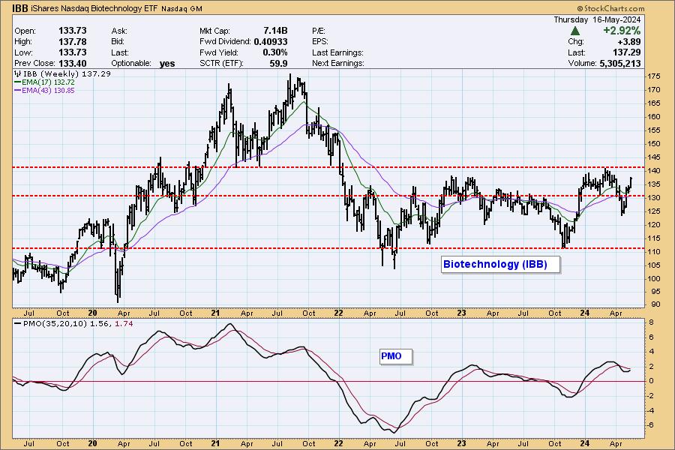Click the purple EMA(43) legend line marker
The width and height of the screenshot is (675, 450).
(18, 91)
